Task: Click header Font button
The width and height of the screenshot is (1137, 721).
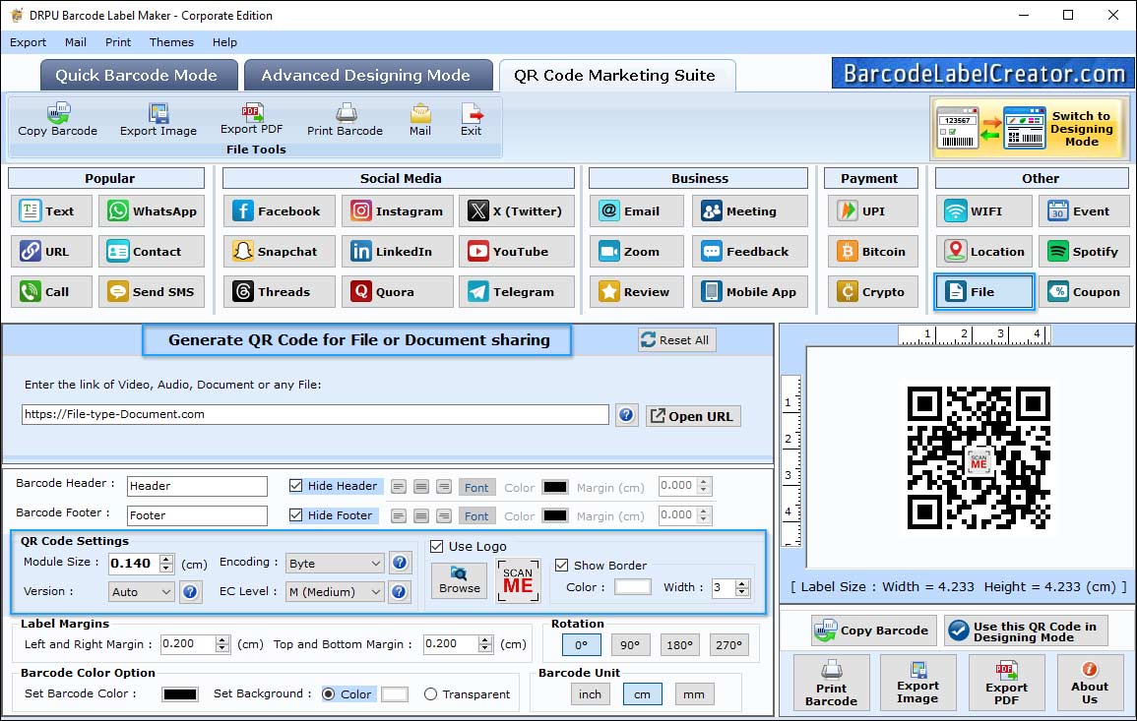Action: [x=476, y=488]
